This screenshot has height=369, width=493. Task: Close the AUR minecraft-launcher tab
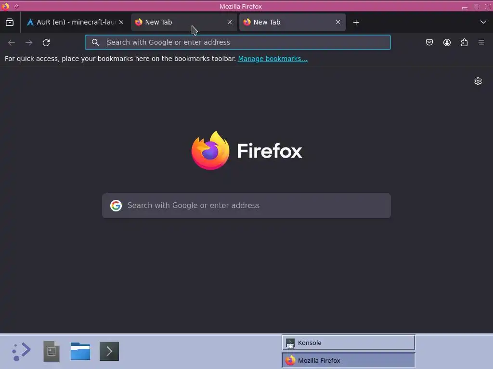pos(121,22)
